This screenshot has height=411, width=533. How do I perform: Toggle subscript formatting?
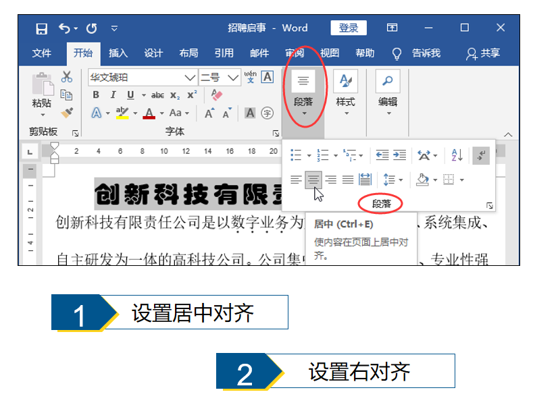point(175,95)
